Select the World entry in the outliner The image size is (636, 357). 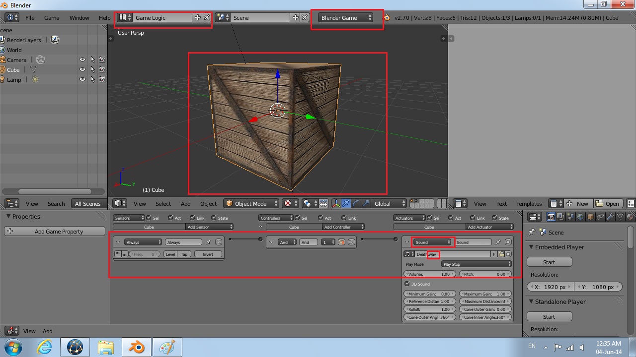[14, 50]
